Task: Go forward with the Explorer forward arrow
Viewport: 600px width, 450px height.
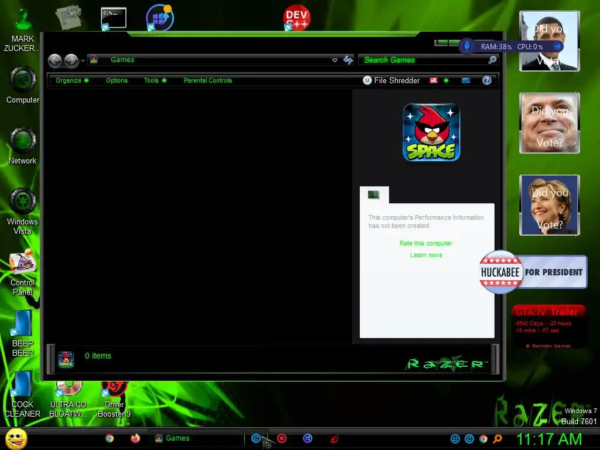Action: coord(71,60)
